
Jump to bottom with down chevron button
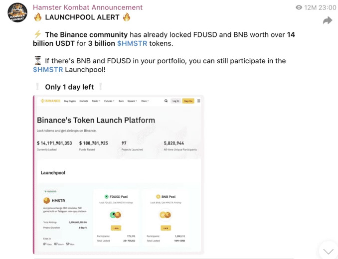pos(329,251)
